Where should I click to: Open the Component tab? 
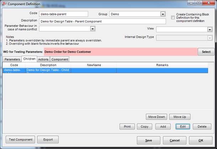coord(59,59)
